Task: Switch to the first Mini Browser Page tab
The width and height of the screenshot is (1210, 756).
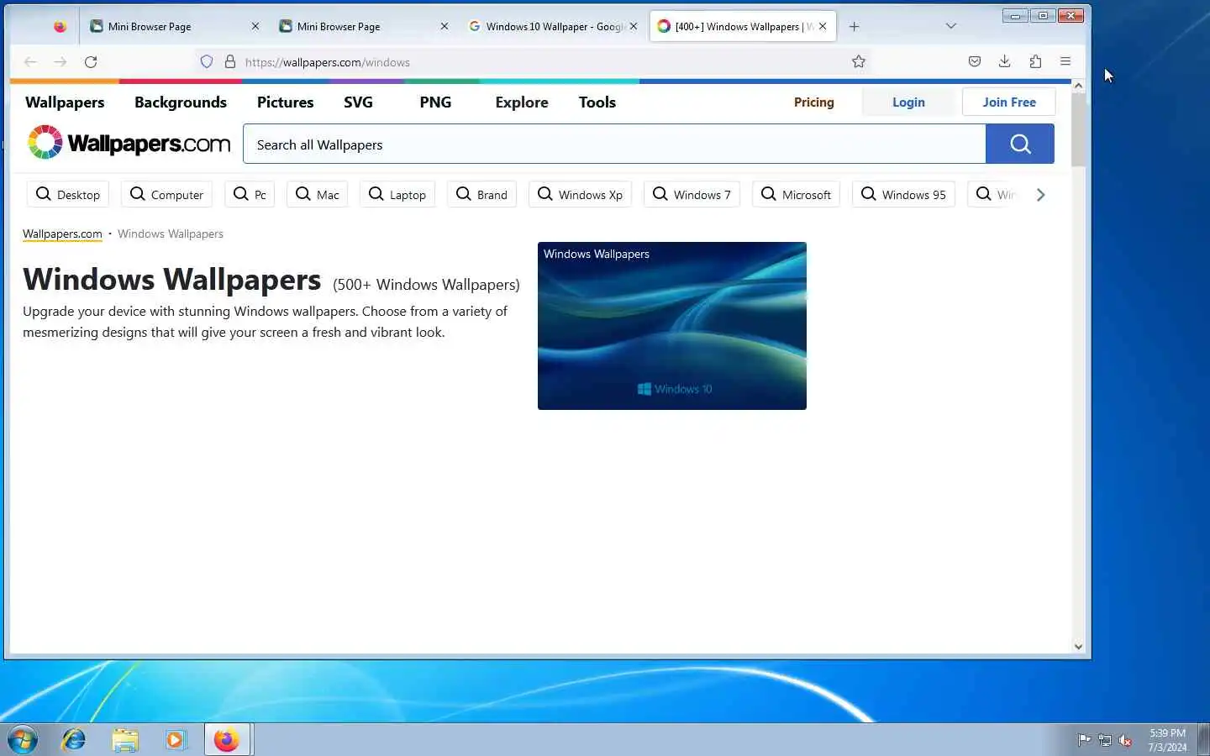Action: point(174,26)
